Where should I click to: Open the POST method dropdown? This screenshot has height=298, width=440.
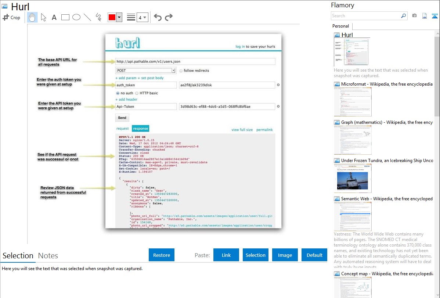pos(146,71)
